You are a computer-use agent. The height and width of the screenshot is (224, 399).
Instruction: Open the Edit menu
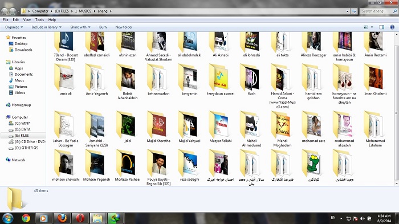coord(15,19)
